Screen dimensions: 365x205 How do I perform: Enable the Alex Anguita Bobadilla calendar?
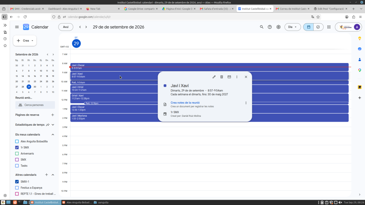17,141
